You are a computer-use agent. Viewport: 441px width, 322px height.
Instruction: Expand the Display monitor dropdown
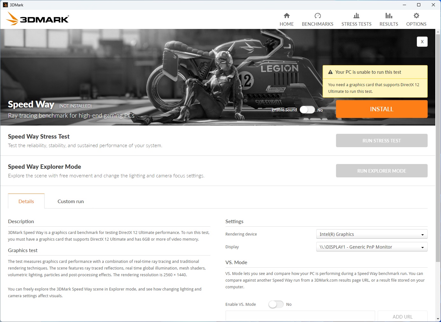[372, 247]
